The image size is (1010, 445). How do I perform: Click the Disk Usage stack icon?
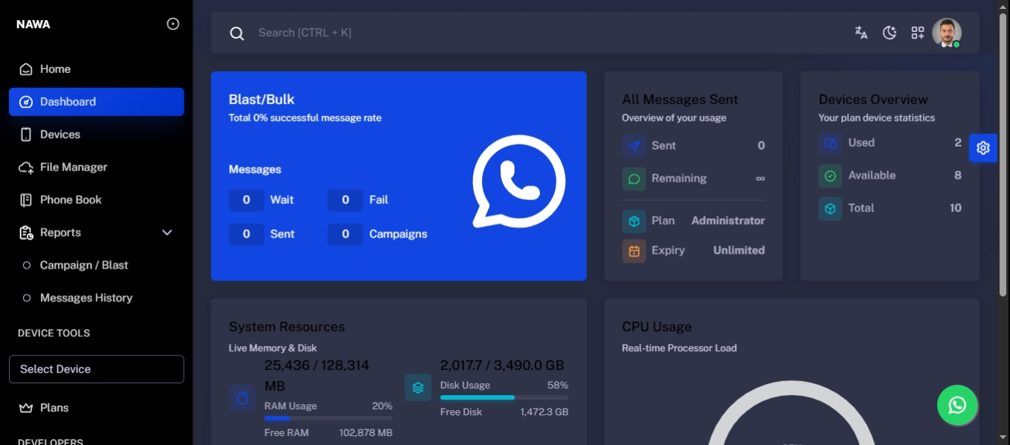click(x=418, y=388)
